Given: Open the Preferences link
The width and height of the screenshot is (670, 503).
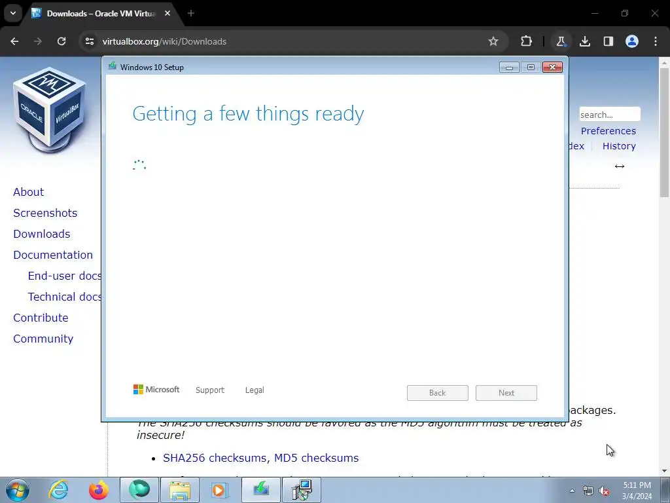Looking at the screenshot, I should pos(608,131).
